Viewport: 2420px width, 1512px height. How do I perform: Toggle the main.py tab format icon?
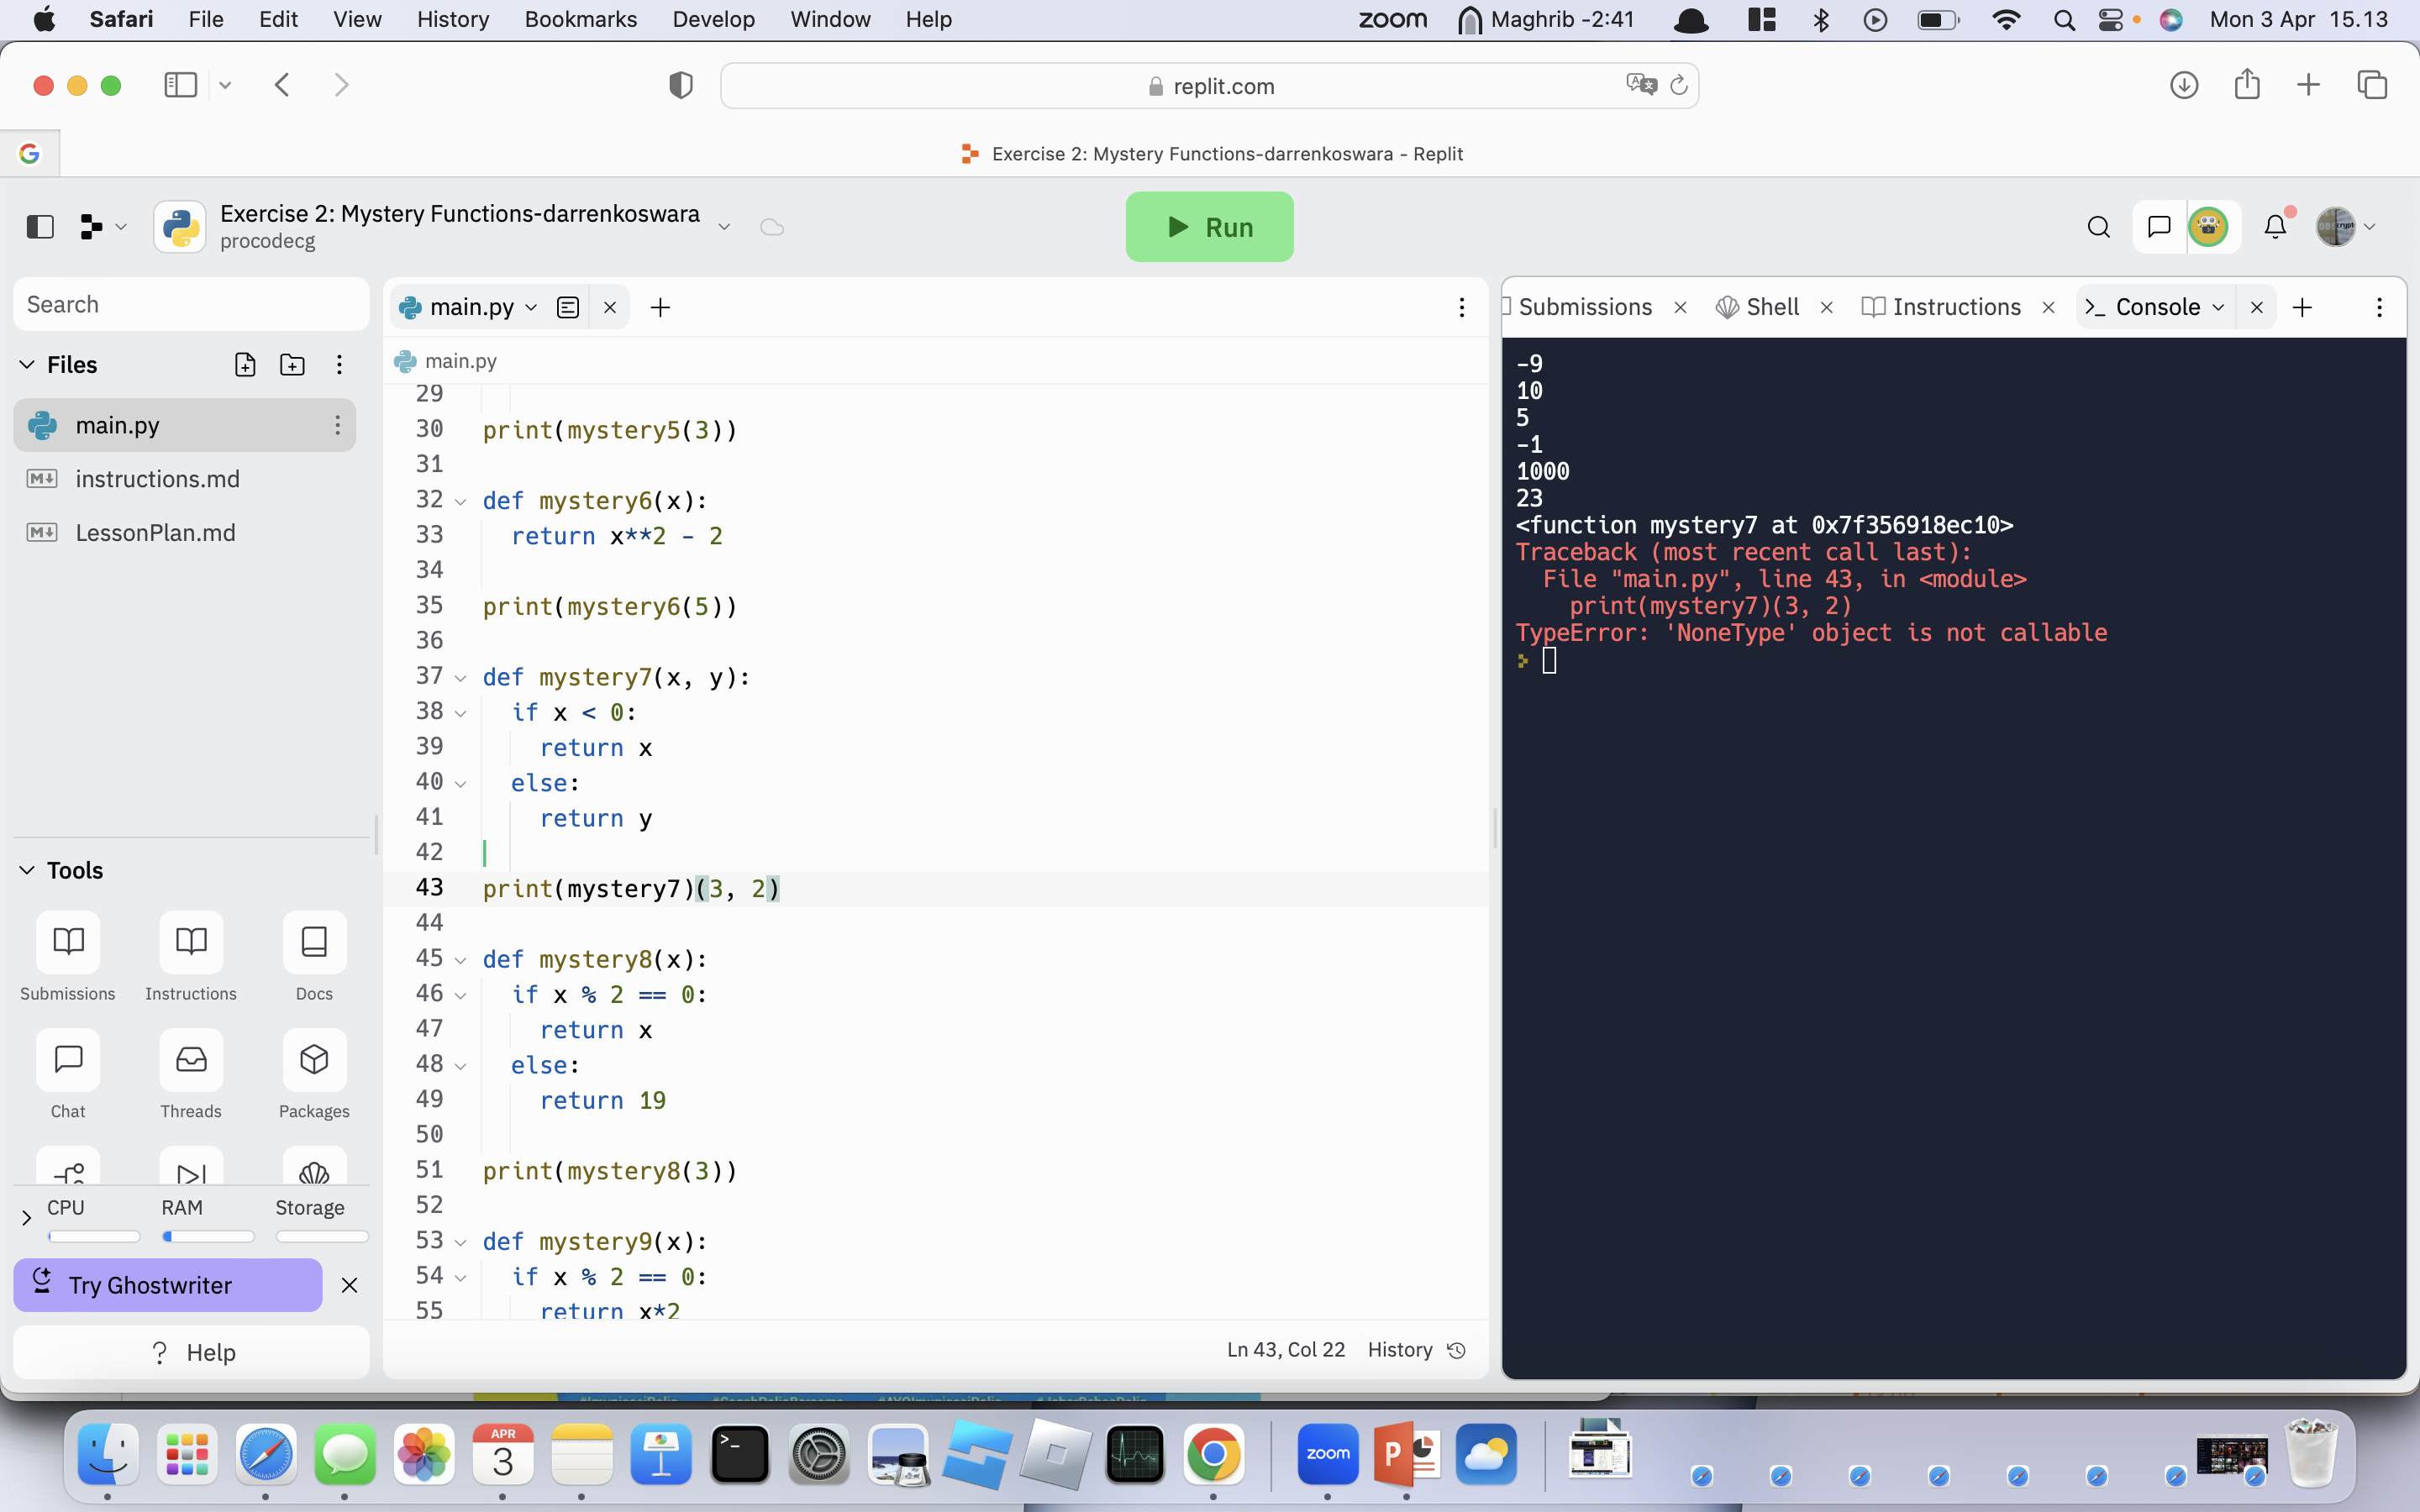568,307
